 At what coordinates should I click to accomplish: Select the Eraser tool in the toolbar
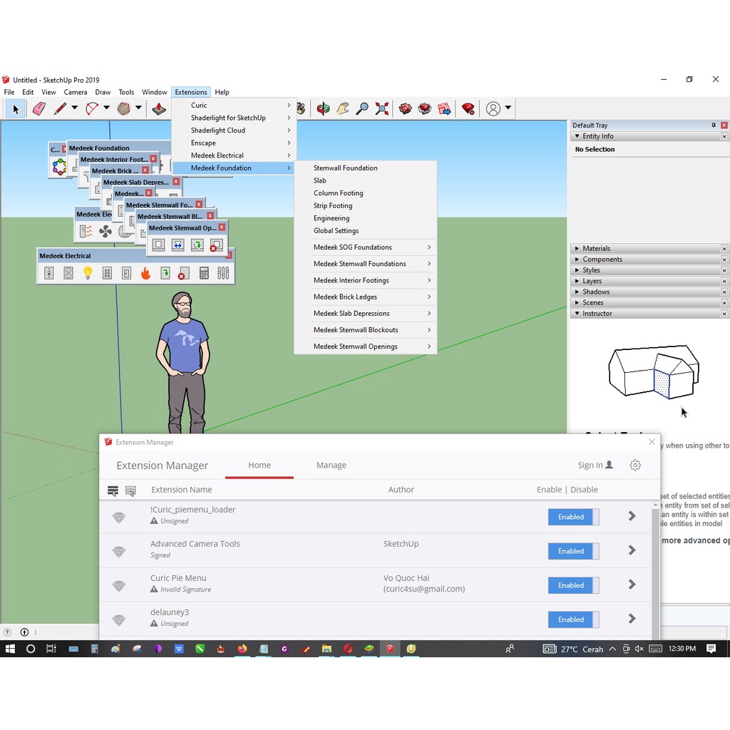(x=38, y=108)
